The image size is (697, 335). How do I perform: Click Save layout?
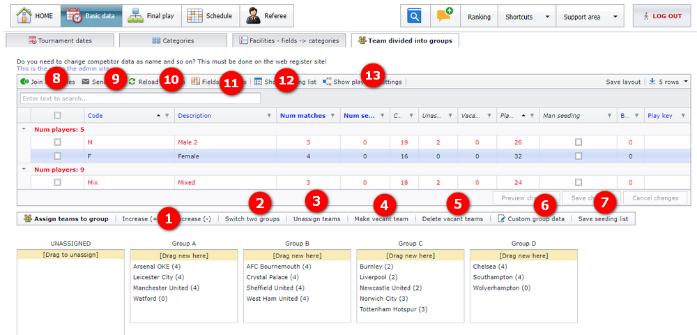click(623, 82)
